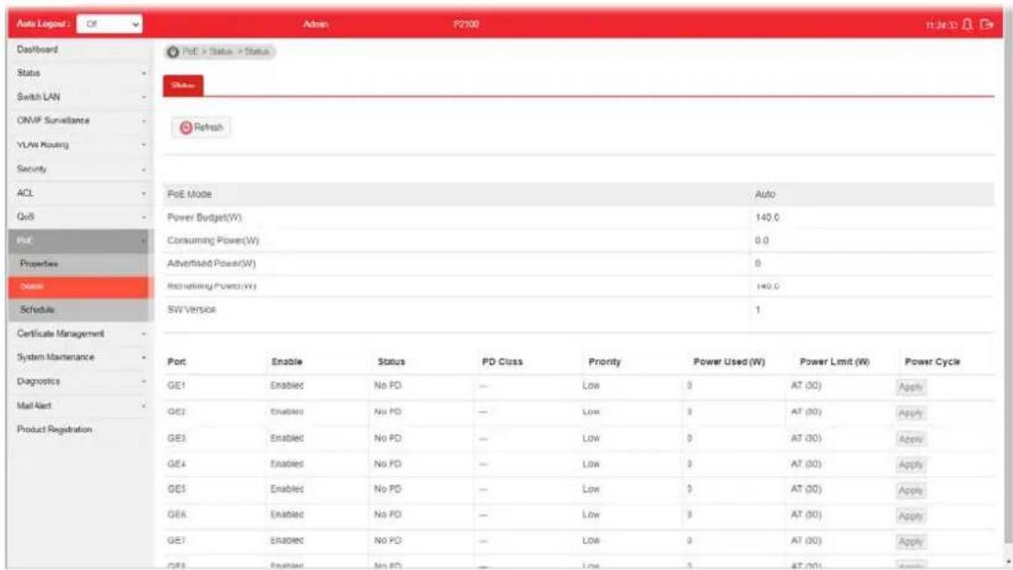Open PoE Schedule submenu item
The image size is (1013, 570).
(78, 310)
